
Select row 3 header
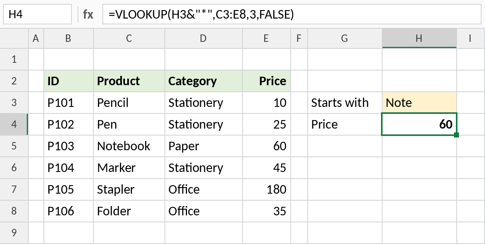point(14,103)
